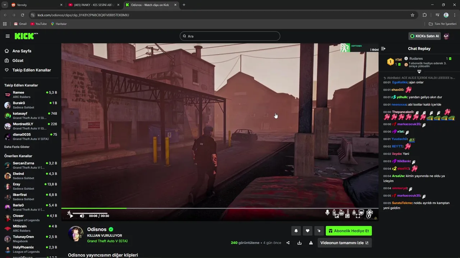The height and width of the screenshot is (258, 460).
Task: Expand the gift leaderboard arrow
Action: point(419,72)
